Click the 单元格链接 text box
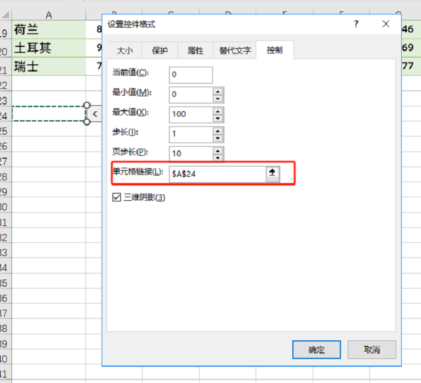The image size is (421, 383). 217,173
